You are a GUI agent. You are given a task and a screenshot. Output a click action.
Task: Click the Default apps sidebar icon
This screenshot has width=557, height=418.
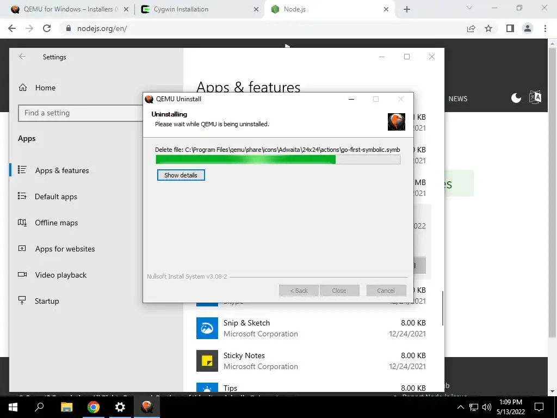pos(22,196)
